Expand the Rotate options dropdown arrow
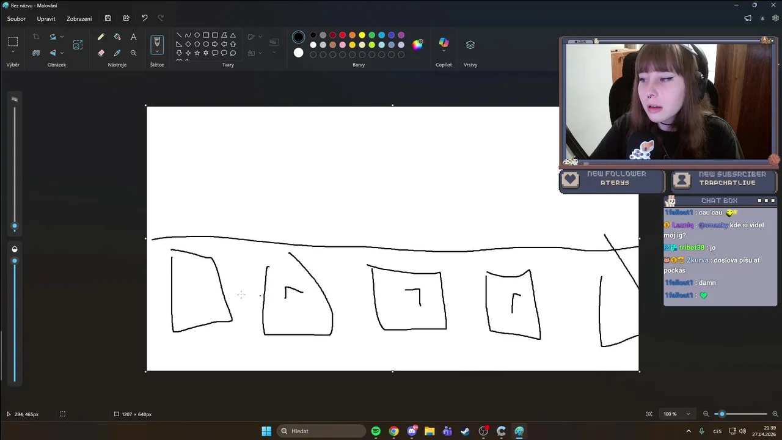Viewport: 782px width, 440px height. tap(62, 37)
